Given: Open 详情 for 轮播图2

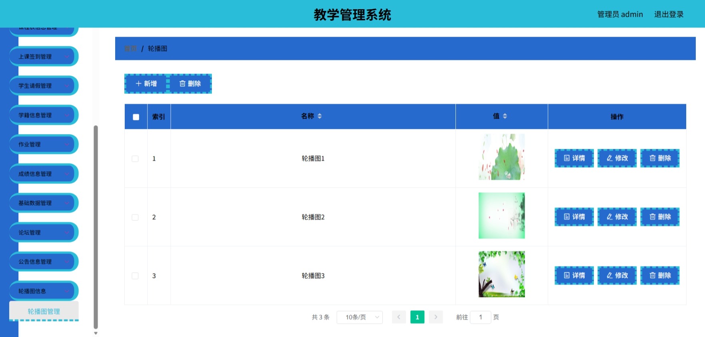Looking at the screenshot, I should (x=574, y=217).
